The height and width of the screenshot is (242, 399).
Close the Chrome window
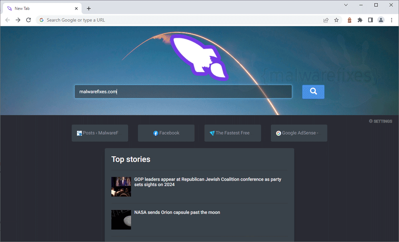(x=391, y=5)
